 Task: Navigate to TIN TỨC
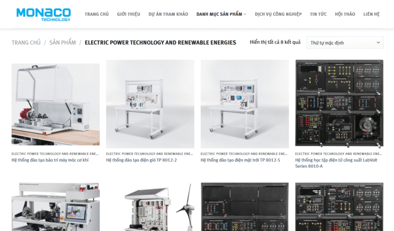318,14
